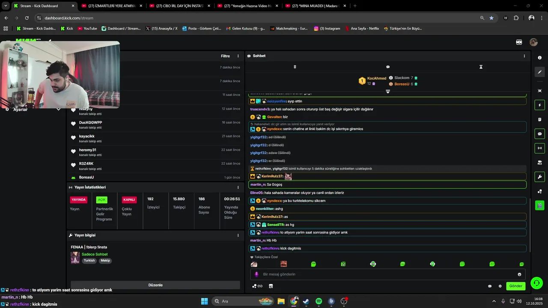Click the Windows Start button
Viewport: 548px width, 308px height.
pyautogui.click(x=204, y=301)
